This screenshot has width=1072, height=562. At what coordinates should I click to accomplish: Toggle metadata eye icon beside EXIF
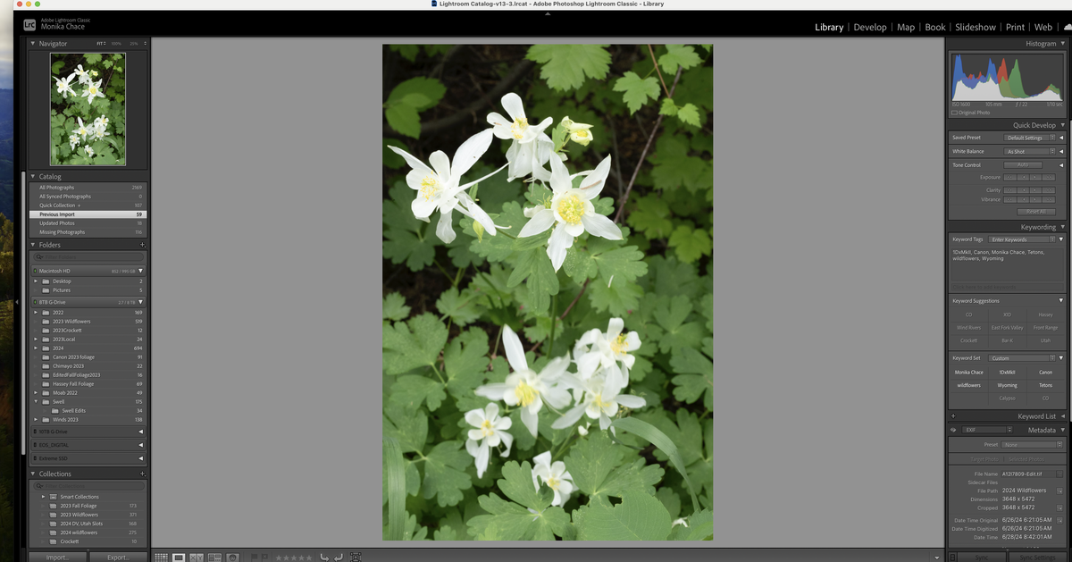(x=953, y=430)
